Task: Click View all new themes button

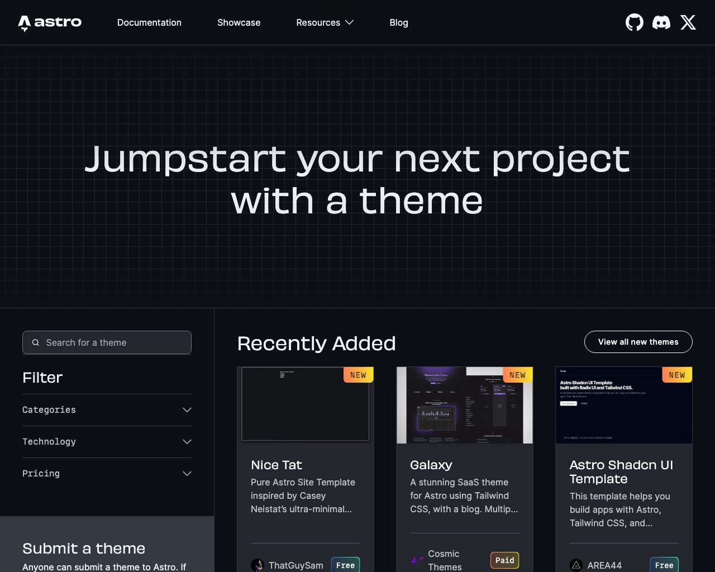Action: point(638,342)
